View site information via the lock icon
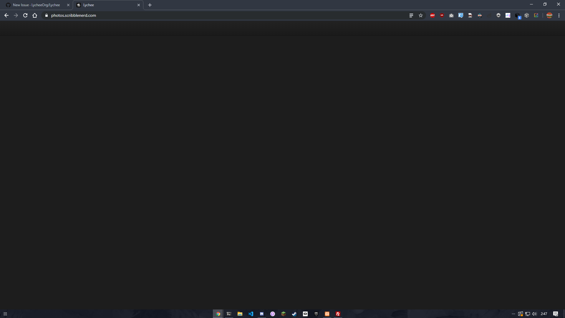The height and width of the screenshot is (318, 565). [46, 15]
